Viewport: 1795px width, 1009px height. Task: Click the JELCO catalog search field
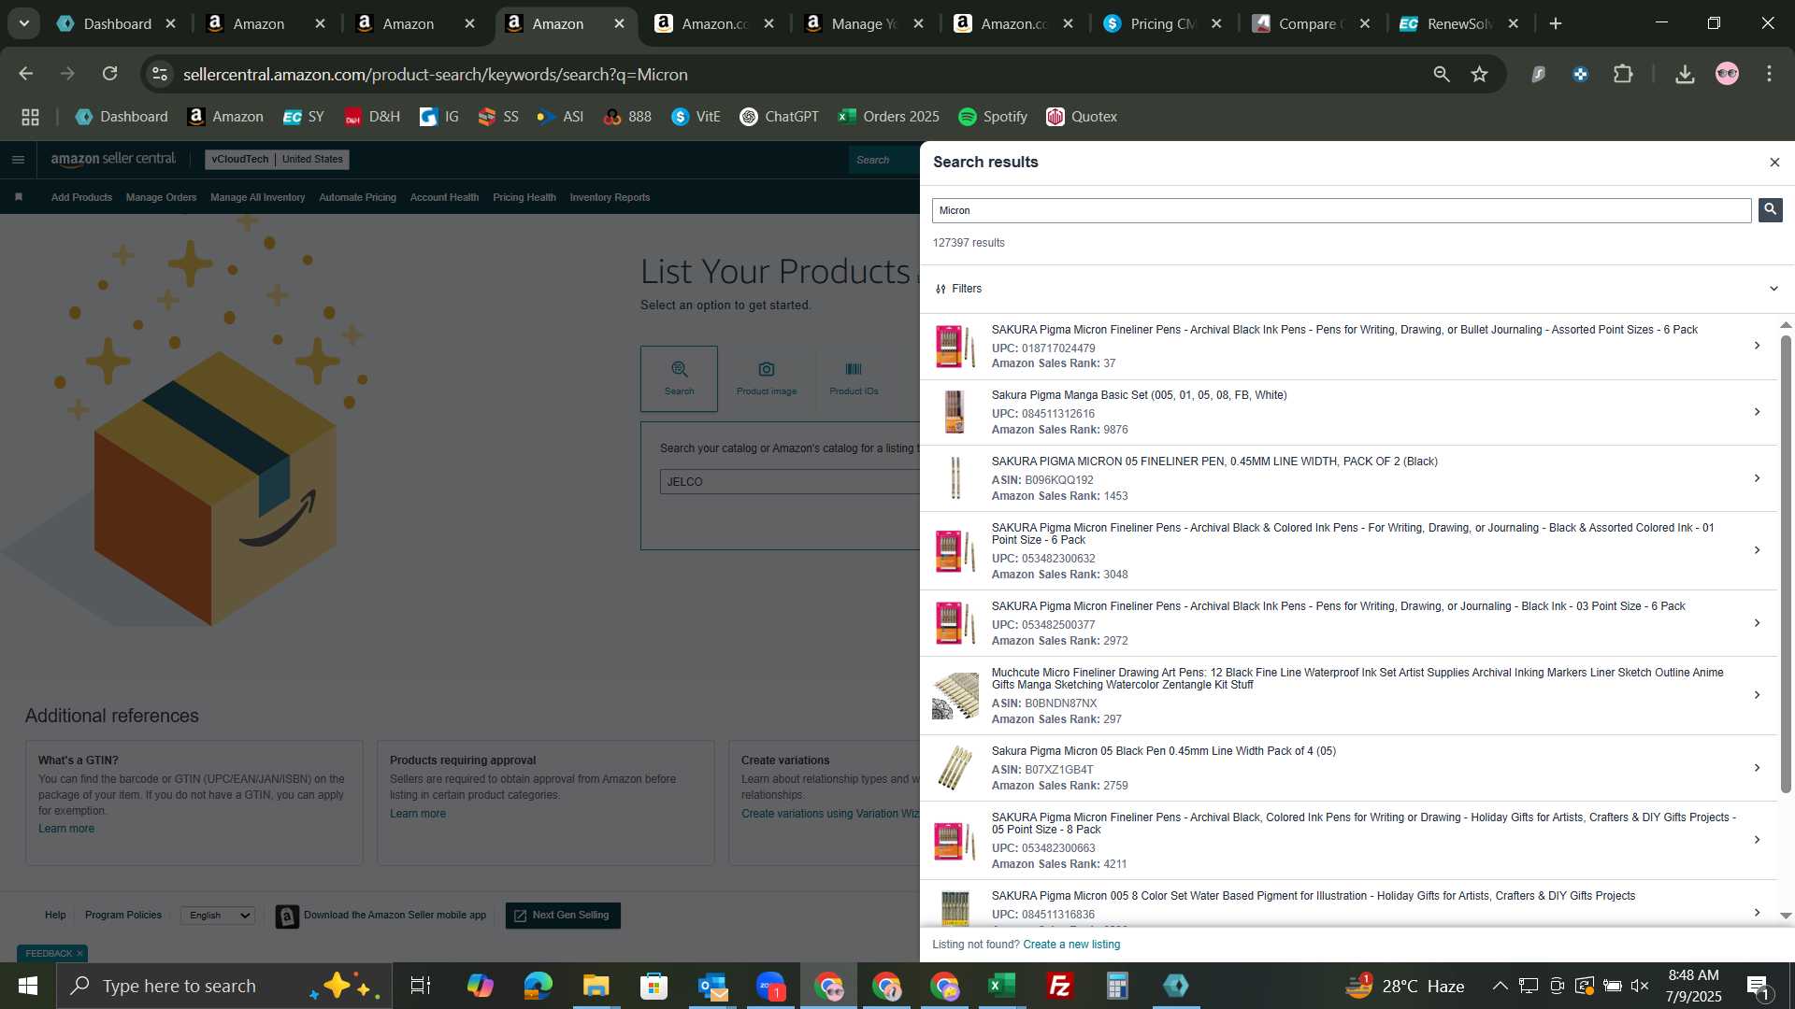click(x=790, y=482)
